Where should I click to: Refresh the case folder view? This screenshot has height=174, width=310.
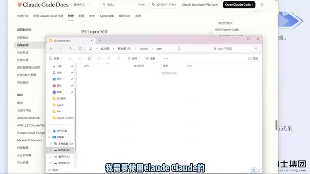pos(80,48)
